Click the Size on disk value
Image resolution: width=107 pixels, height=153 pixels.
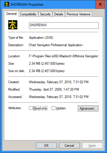47,71
